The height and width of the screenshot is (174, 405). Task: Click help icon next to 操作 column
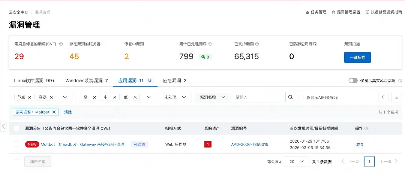[x=366, y=128]
